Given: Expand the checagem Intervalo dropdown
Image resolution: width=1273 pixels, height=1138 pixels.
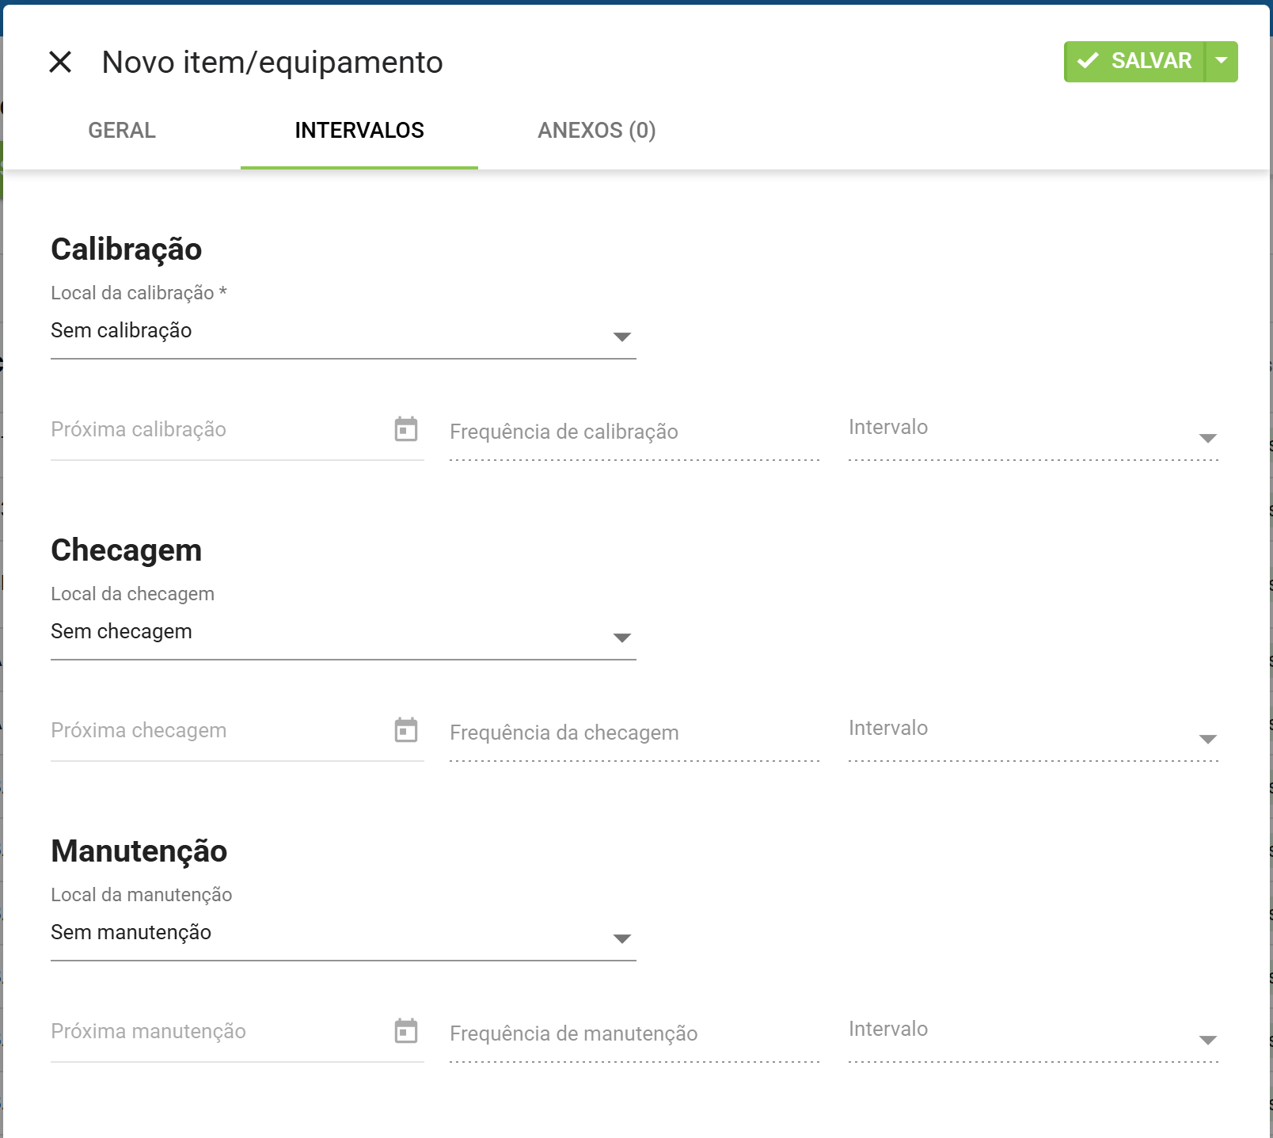Looking at the screenshot, I should (x=1033, y=733).
